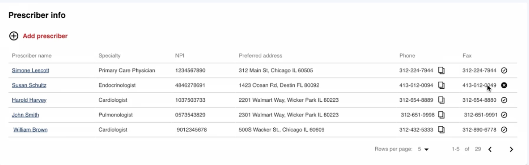Open the Rows per page dropdown

click(423, 149)
